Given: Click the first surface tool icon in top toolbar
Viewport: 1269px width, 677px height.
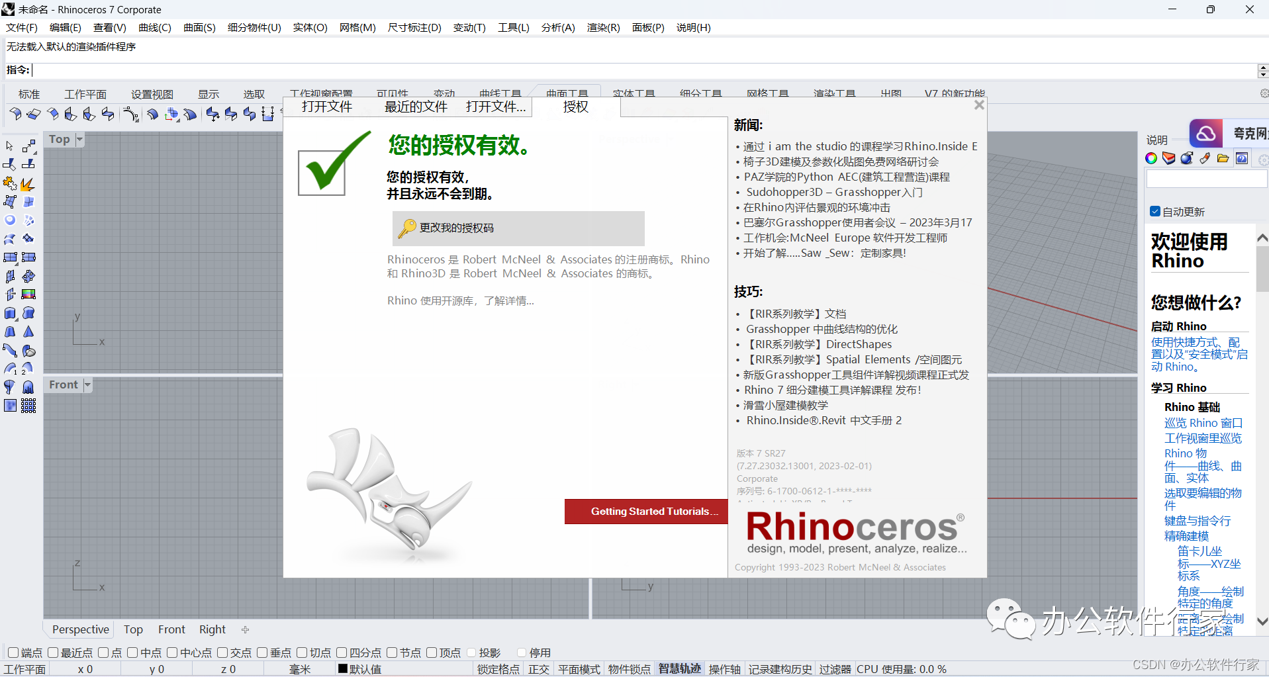Looking at the screenshot, I should (x=15, y=114).
